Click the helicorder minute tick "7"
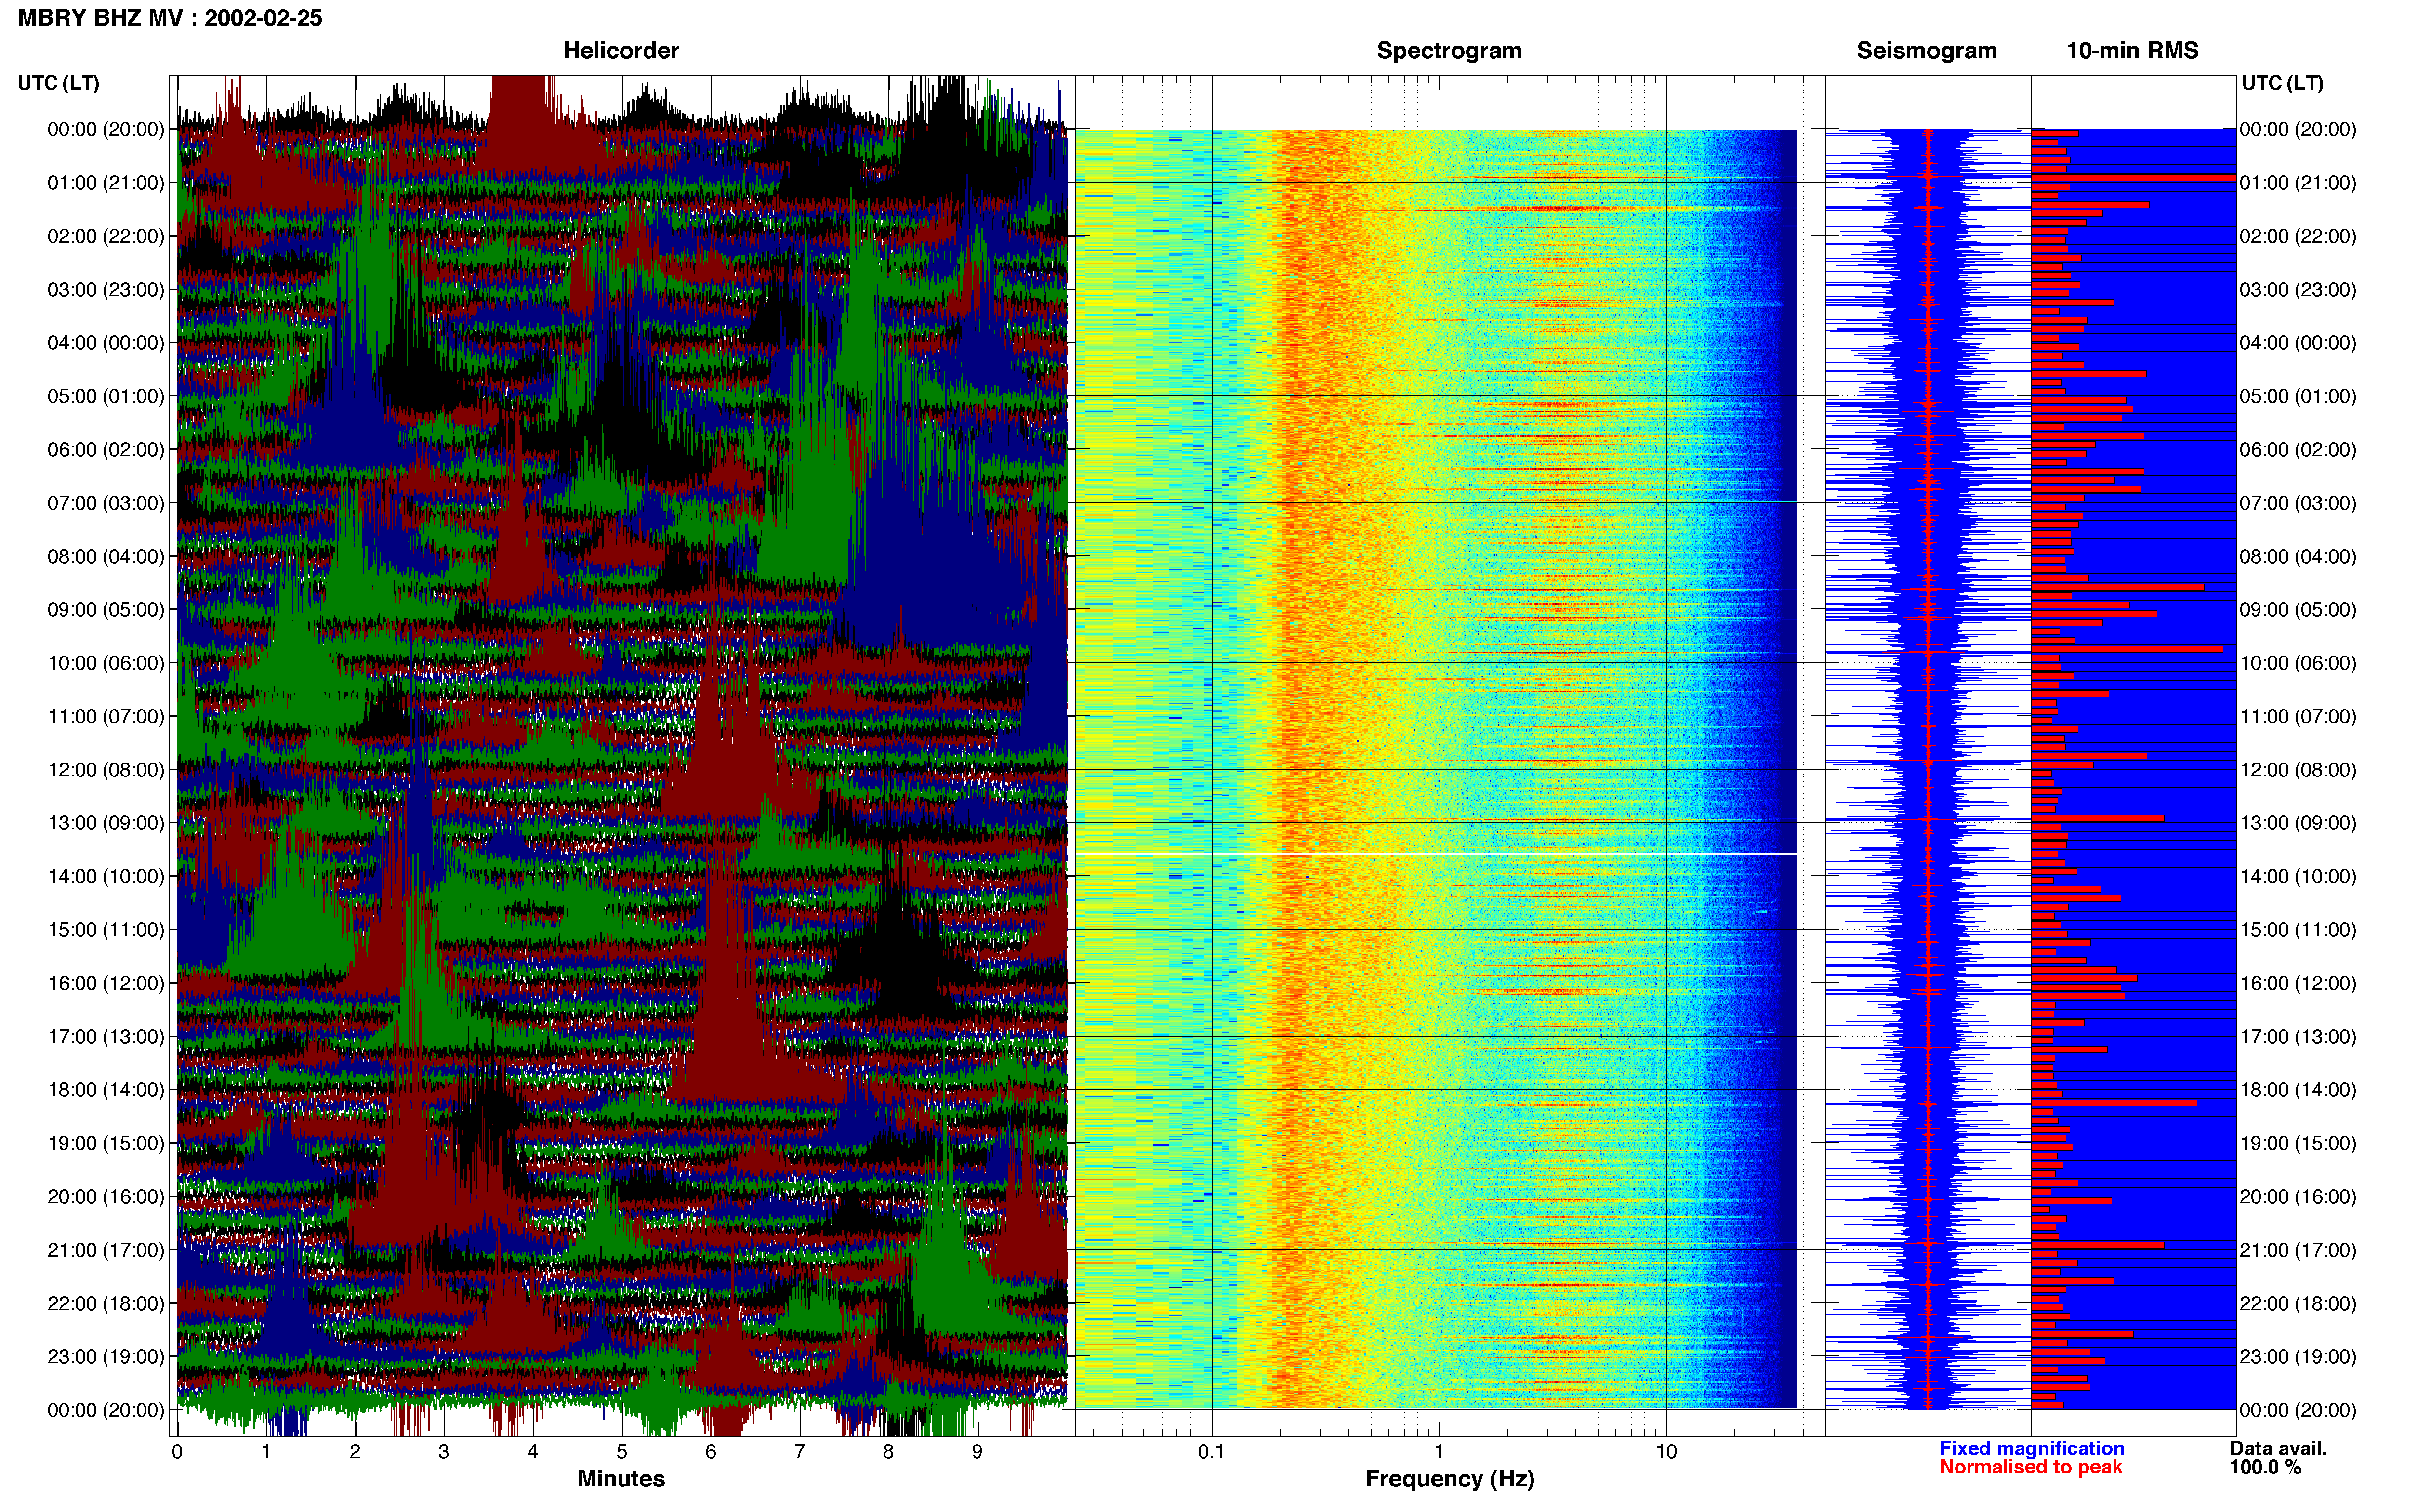 click(800, 1452)
